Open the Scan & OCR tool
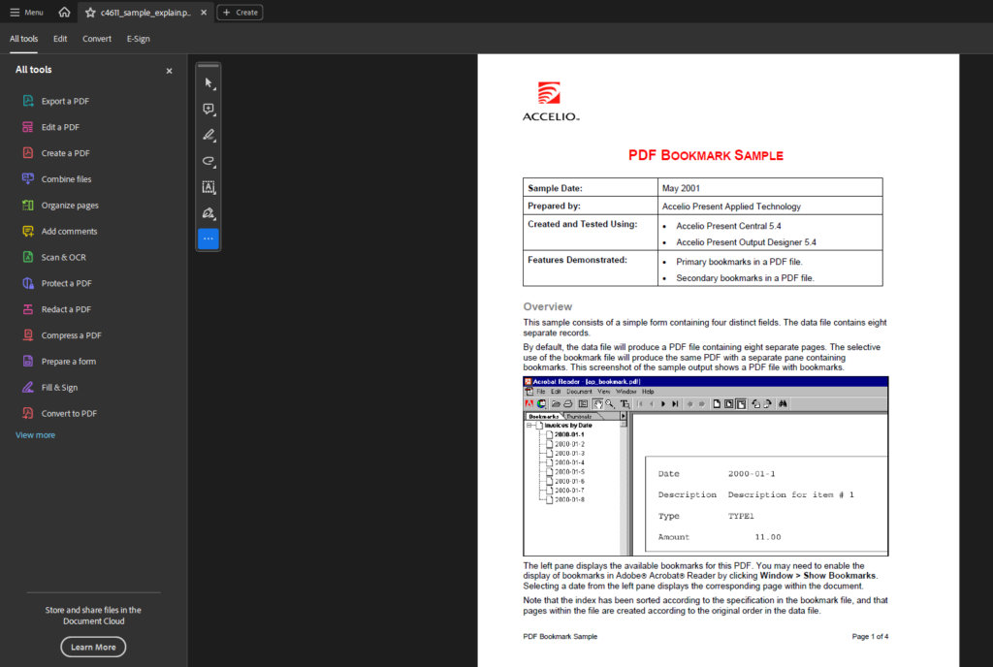The width and height of the screenshot is (993, 667). click(61, 257)
